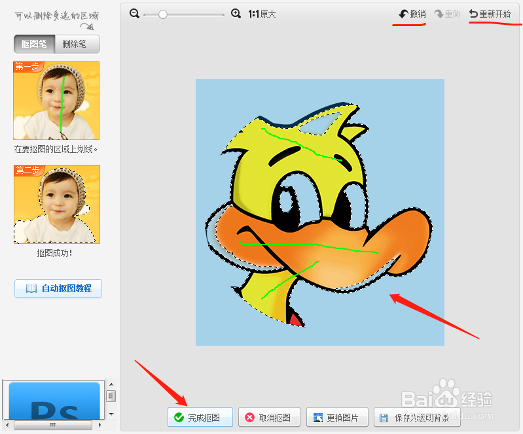Viewport: 523px width, 434px height.
Task: Click horizontal scrollbar thumb under Ps thumbnail
Action: tap(53, 425)
